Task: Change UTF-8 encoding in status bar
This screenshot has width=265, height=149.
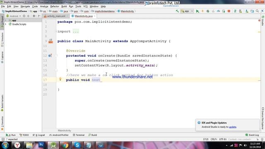Action: pos(223,139)
